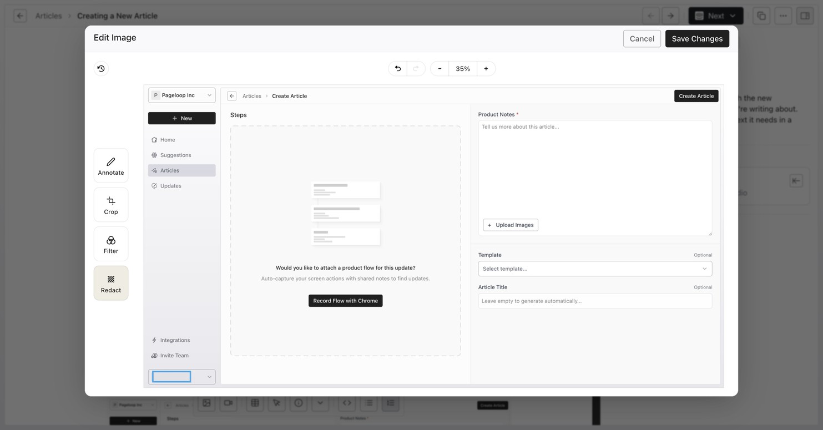This screenshot has width=823, height=430.
Task: Open the Articles breadcrumb link in background
Action: point(48,16)
